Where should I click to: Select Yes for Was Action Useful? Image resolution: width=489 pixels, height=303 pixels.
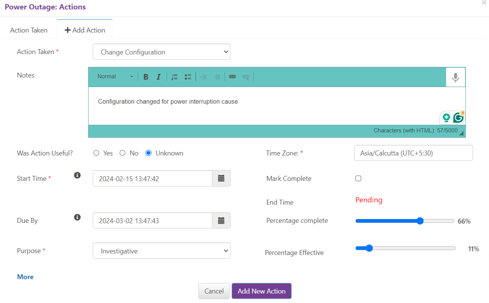point(97,153)
